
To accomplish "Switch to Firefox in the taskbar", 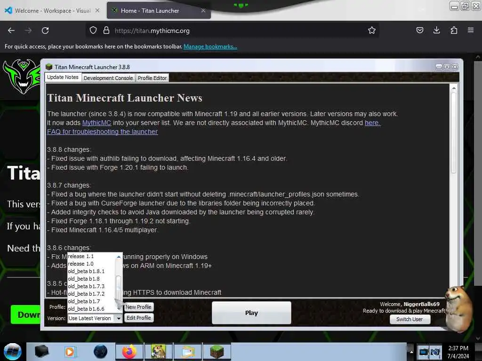I will [x=129, y=352].
